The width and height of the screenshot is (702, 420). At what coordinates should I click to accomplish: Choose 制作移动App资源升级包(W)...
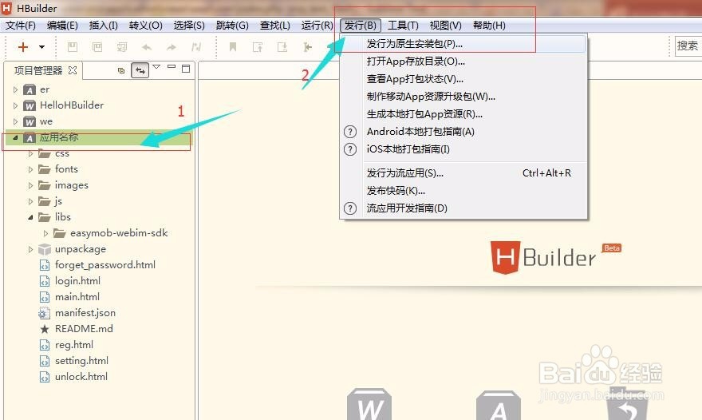pos(463,97)
